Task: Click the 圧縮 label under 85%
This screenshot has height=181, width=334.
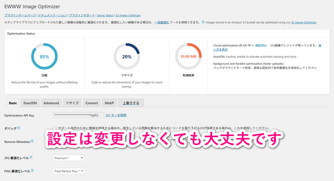Action: [x=44, y=75]
